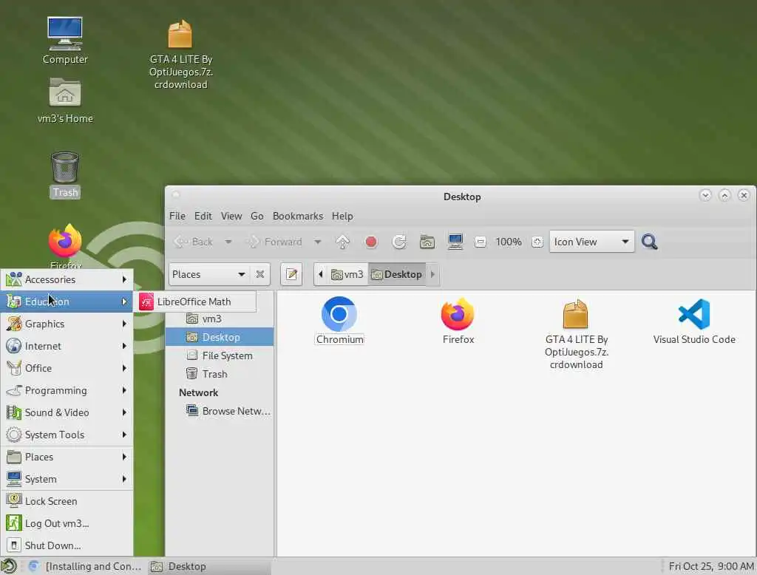The image size is (757, 575).
Task: Click the vm3 path bar button
Action: click(347, 274)
